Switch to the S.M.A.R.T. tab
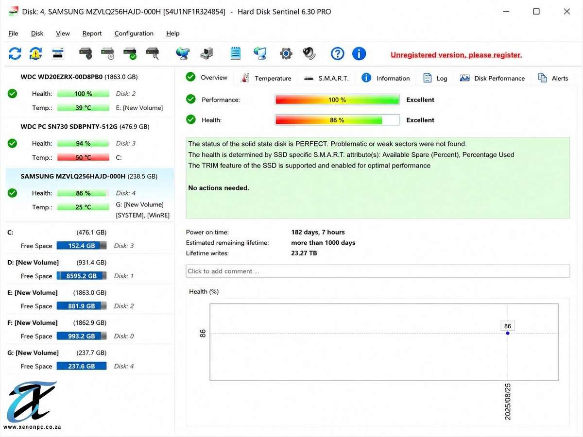 [326, 78]
